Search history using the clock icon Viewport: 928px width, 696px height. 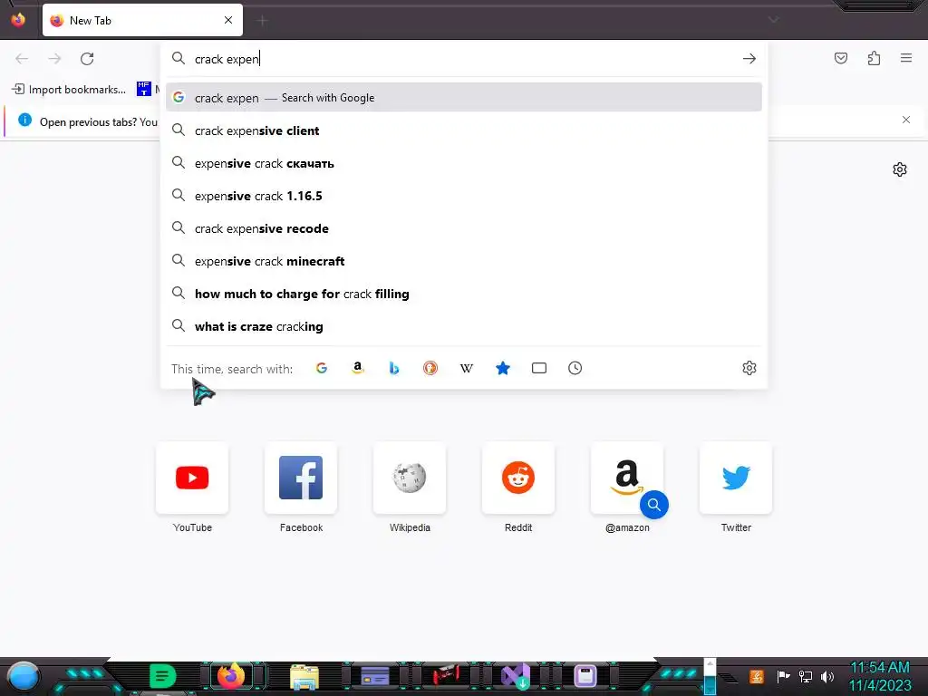click(575, 368)
